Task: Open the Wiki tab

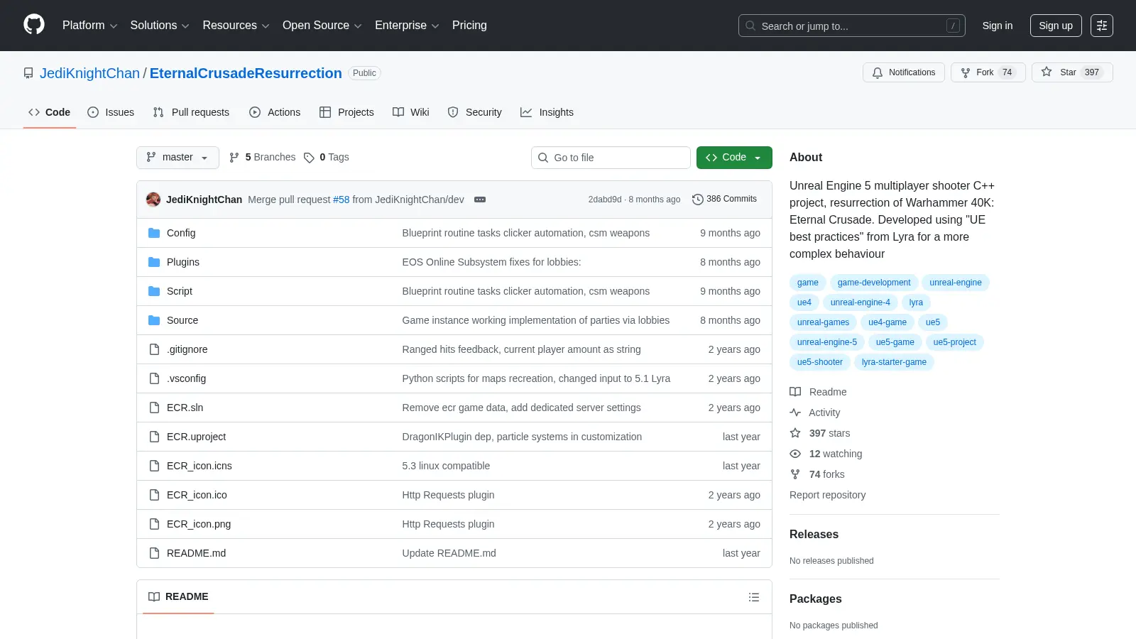Action: tap(411, 112)
